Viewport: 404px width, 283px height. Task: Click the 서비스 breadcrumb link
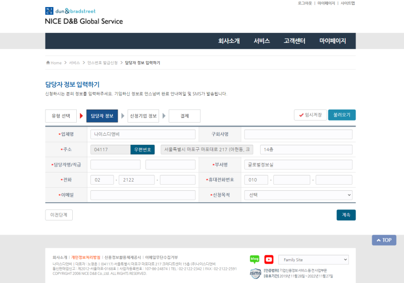74,63
